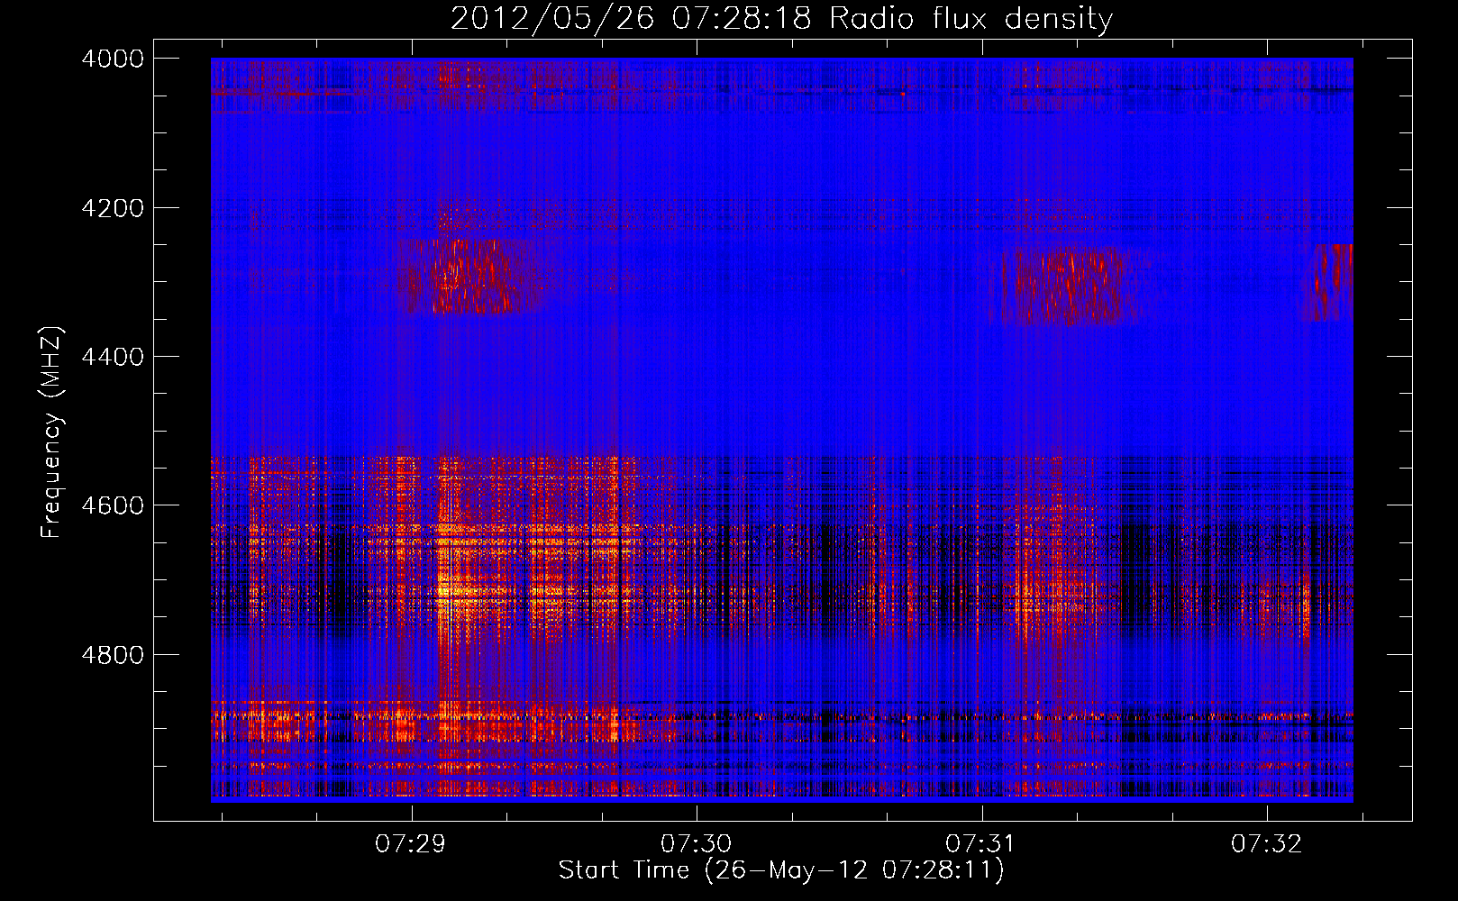Select the 4000 frequency axis label
1458x901 pixels.
pos(113,59)
